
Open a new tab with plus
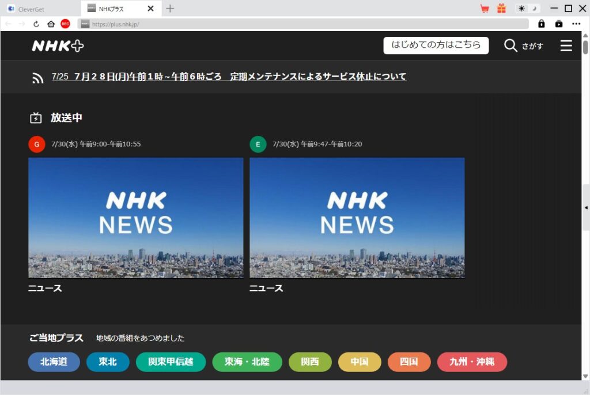coord(170,8)
